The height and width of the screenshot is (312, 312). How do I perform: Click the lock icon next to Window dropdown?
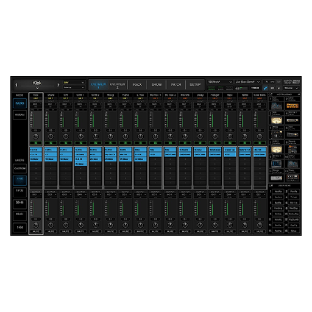pos(278,88)
